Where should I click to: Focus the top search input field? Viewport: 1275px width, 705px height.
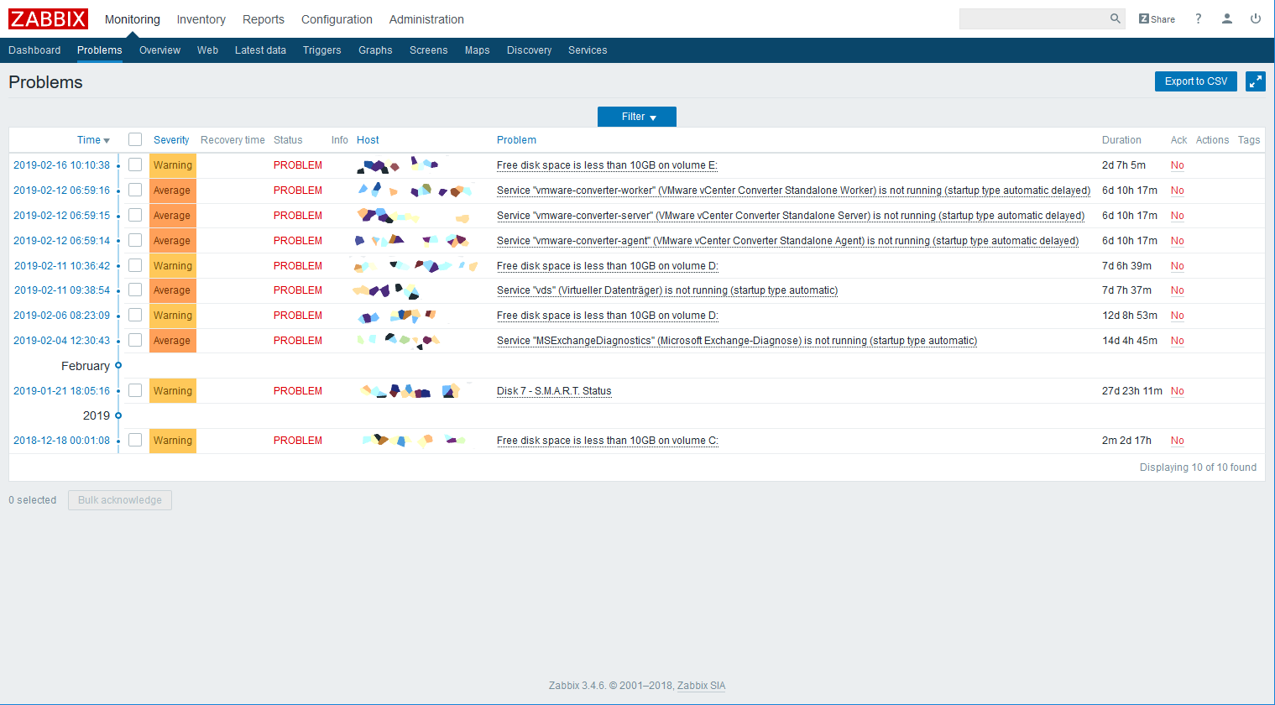[1032, 18]
